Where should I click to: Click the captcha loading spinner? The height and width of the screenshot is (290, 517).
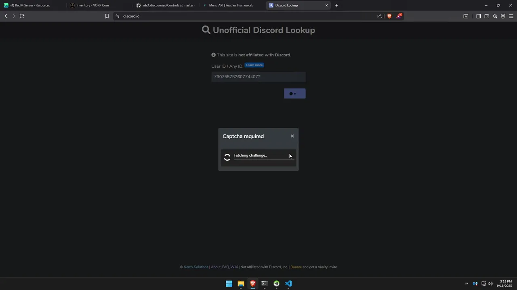coord(227,157)
